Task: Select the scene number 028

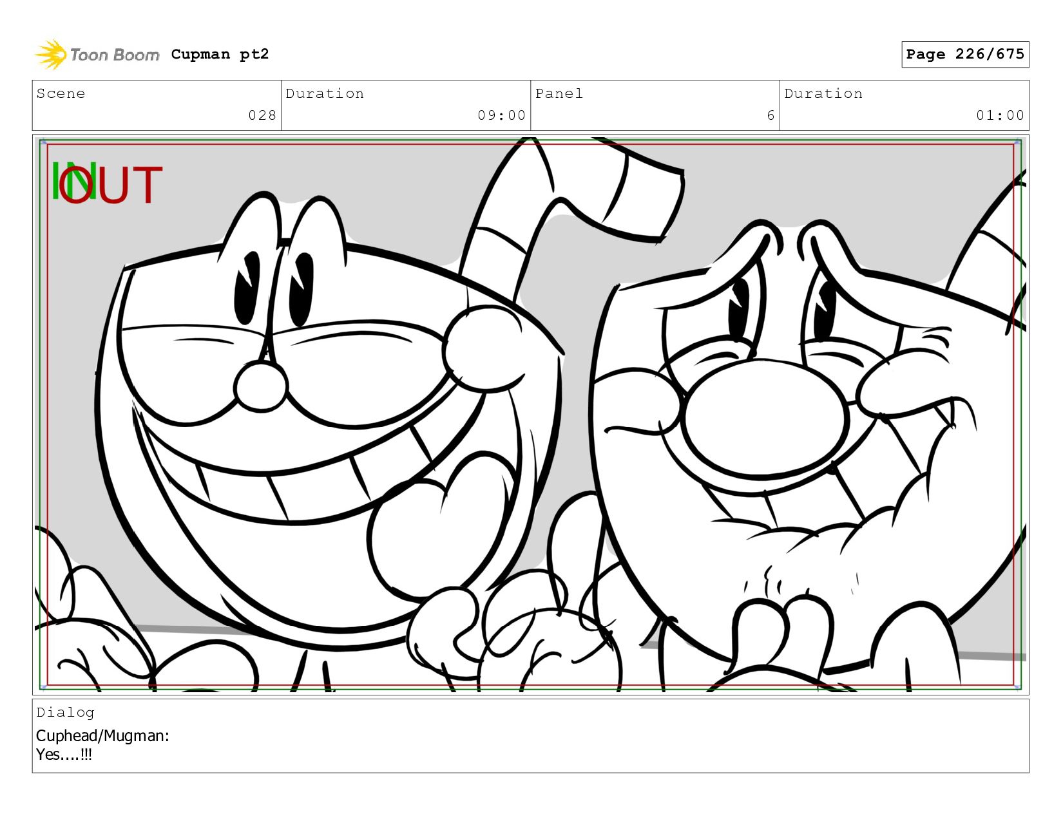Action: 262,115
